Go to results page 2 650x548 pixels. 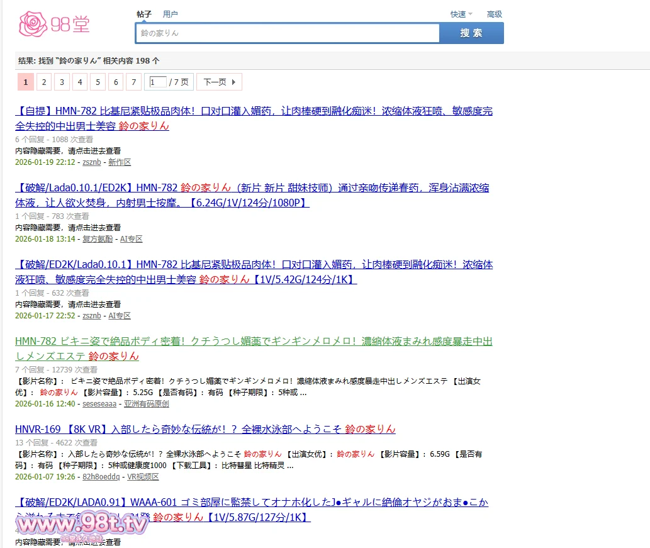click(x=43, y=82)
